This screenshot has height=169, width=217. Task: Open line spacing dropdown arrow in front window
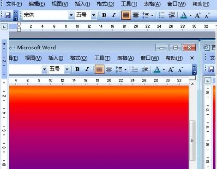click(x=125, y=69)
